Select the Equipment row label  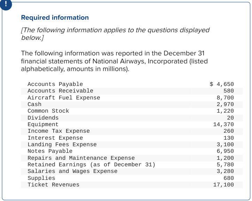[43, 124]
